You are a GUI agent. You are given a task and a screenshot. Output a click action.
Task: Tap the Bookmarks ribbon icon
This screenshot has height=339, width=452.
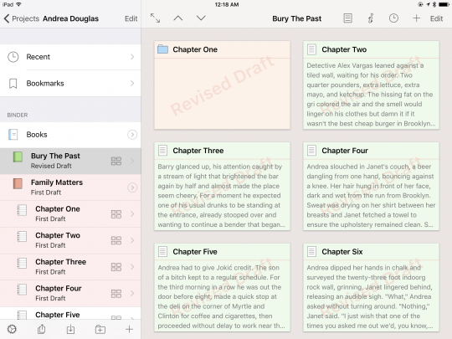(x=13, y=84)
